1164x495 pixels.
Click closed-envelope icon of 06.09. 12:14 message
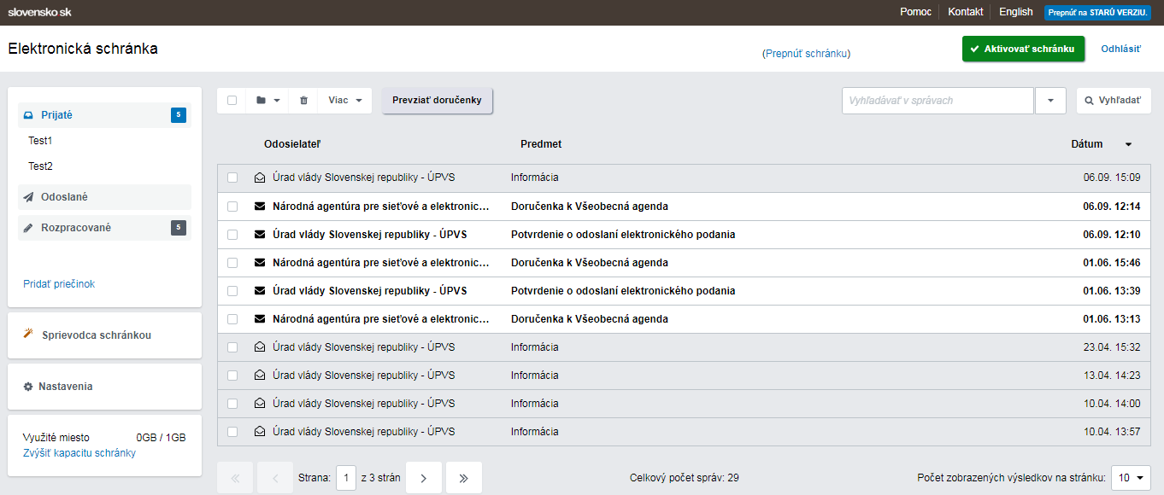[260, 206]
